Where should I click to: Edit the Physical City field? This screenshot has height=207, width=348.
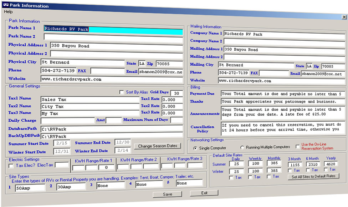click(83, 62)
